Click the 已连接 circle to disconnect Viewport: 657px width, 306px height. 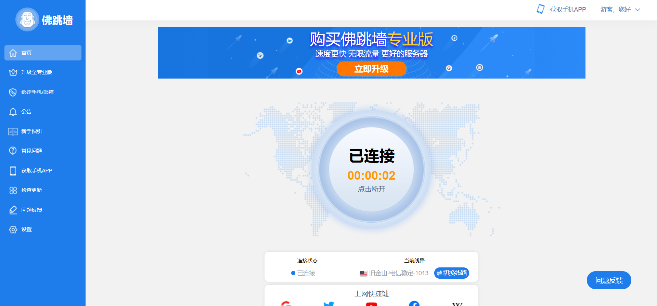(x=371, y=170)
